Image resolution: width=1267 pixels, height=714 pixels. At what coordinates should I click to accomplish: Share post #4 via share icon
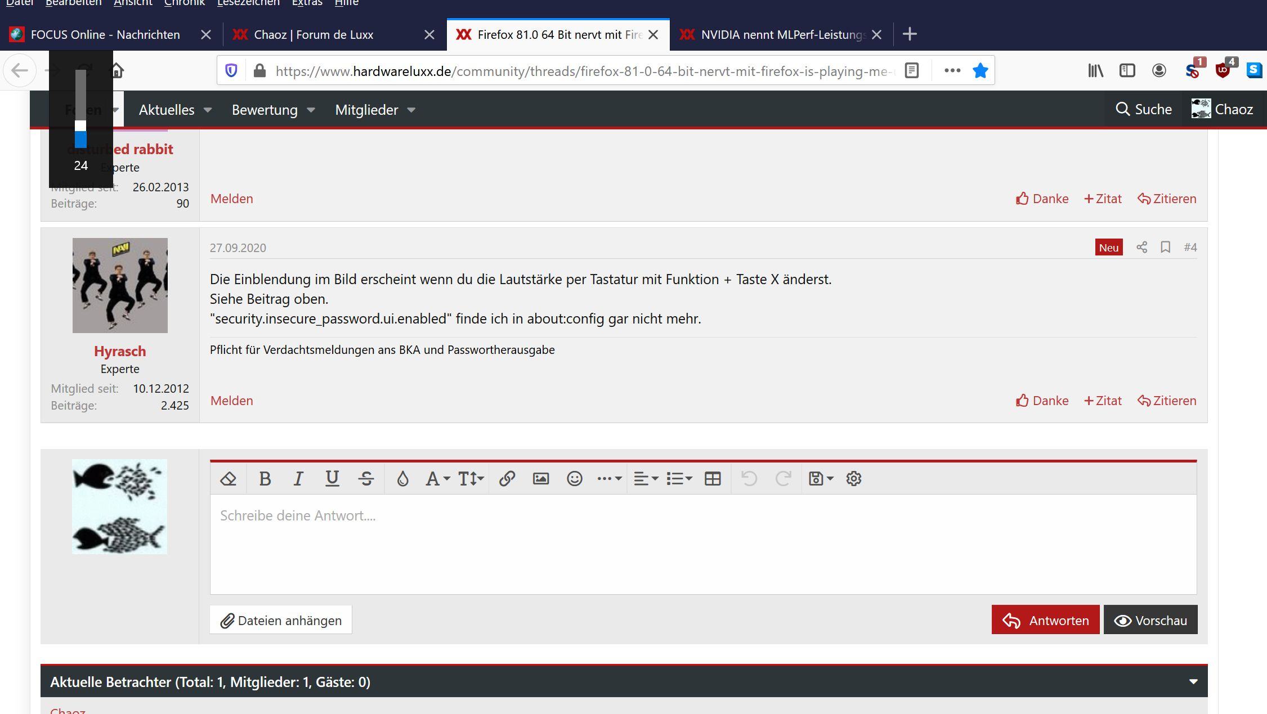(x=1141, y=248)
